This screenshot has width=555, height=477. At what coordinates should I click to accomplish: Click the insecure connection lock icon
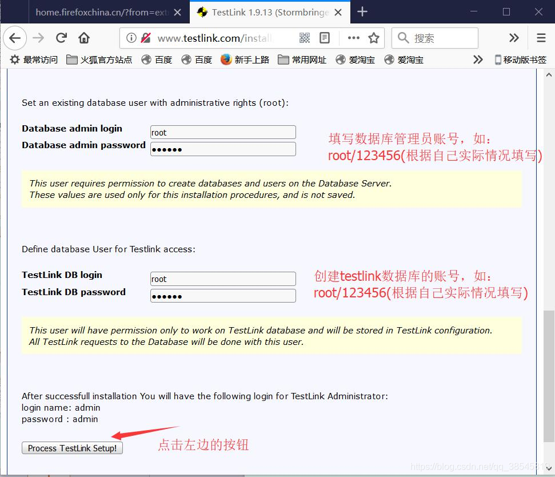146,38
